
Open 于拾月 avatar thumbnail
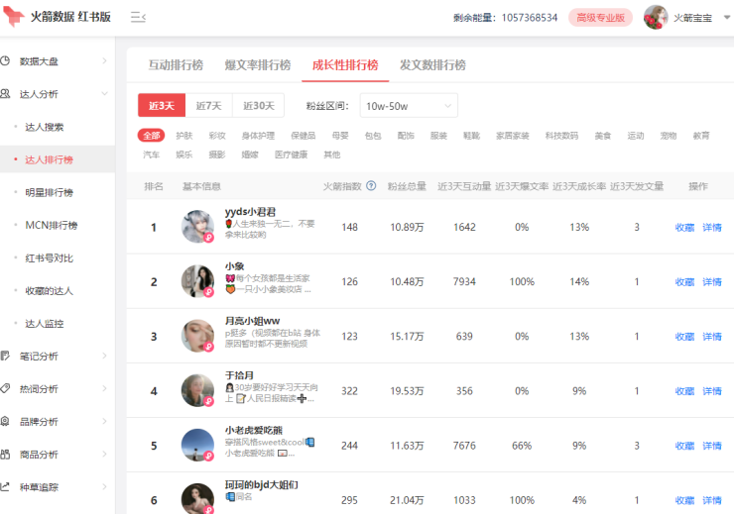coord(197,390)
